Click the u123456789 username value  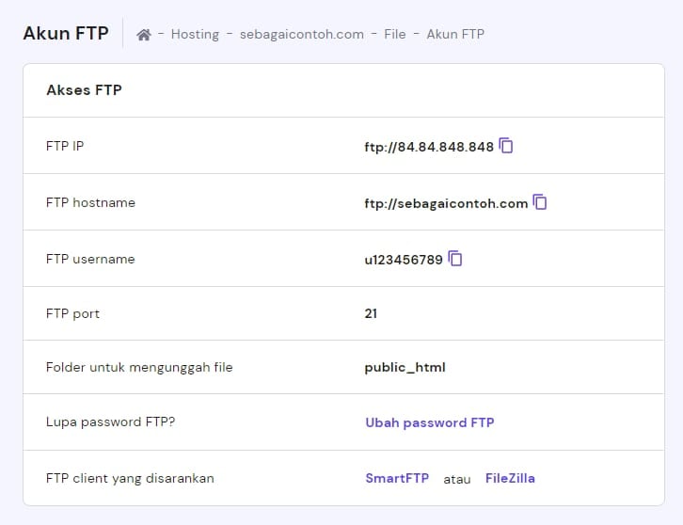(404, 260)
